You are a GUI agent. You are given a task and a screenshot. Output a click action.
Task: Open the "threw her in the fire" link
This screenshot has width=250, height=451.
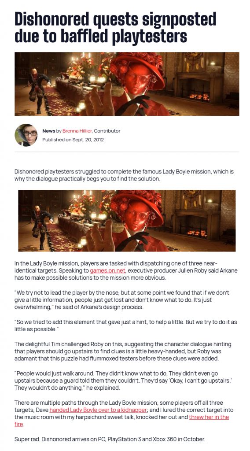209,417
